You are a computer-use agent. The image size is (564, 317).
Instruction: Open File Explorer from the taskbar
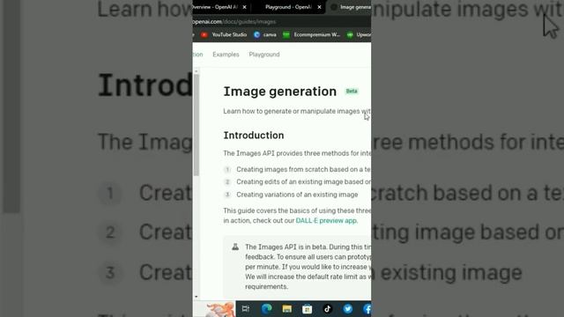click(x=286, y=309)
